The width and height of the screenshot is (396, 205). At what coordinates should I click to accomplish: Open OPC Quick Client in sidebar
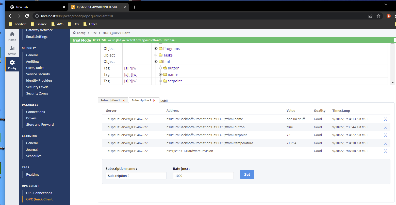tap(39, 199)
